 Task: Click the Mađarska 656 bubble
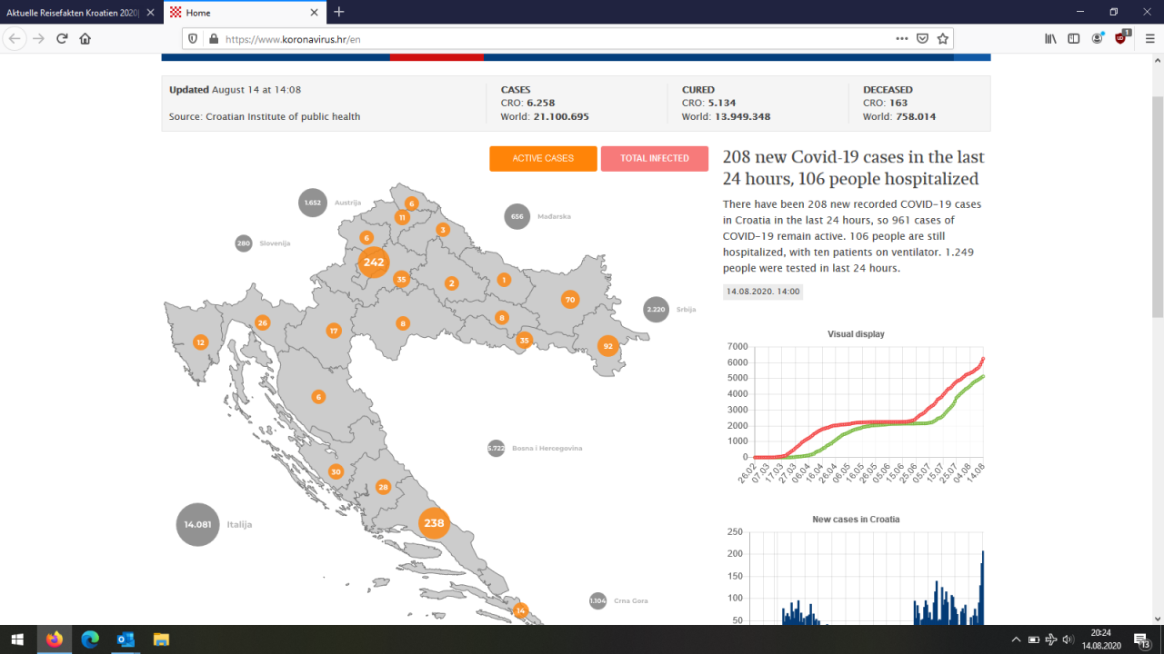coord(517,216)
